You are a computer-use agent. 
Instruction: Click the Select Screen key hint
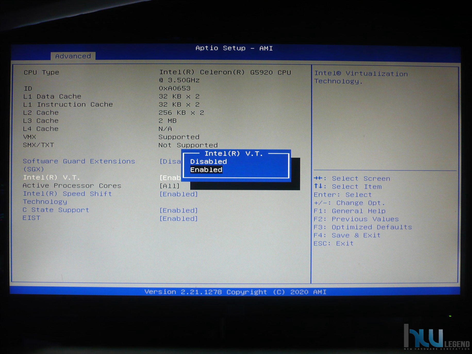tap(352, 178)
